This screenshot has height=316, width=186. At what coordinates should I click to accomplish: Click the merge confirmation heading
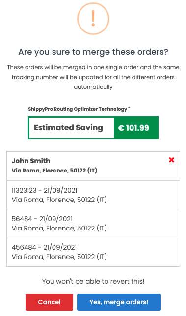[93, 52]
